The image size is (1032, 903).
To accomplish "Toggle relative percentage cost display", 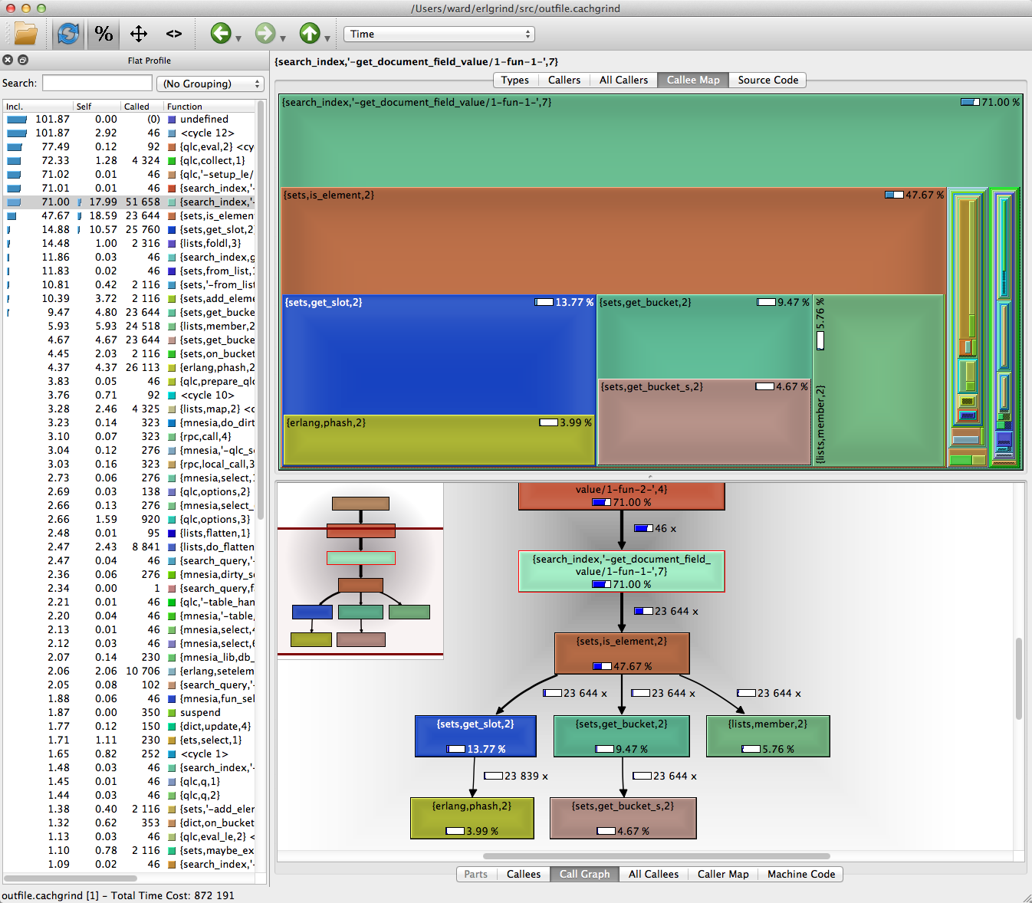I will (x=104, y=34).
